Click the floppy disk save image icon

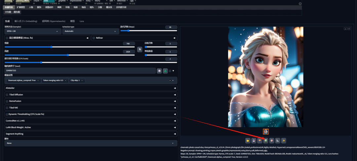tap(254, 141)
